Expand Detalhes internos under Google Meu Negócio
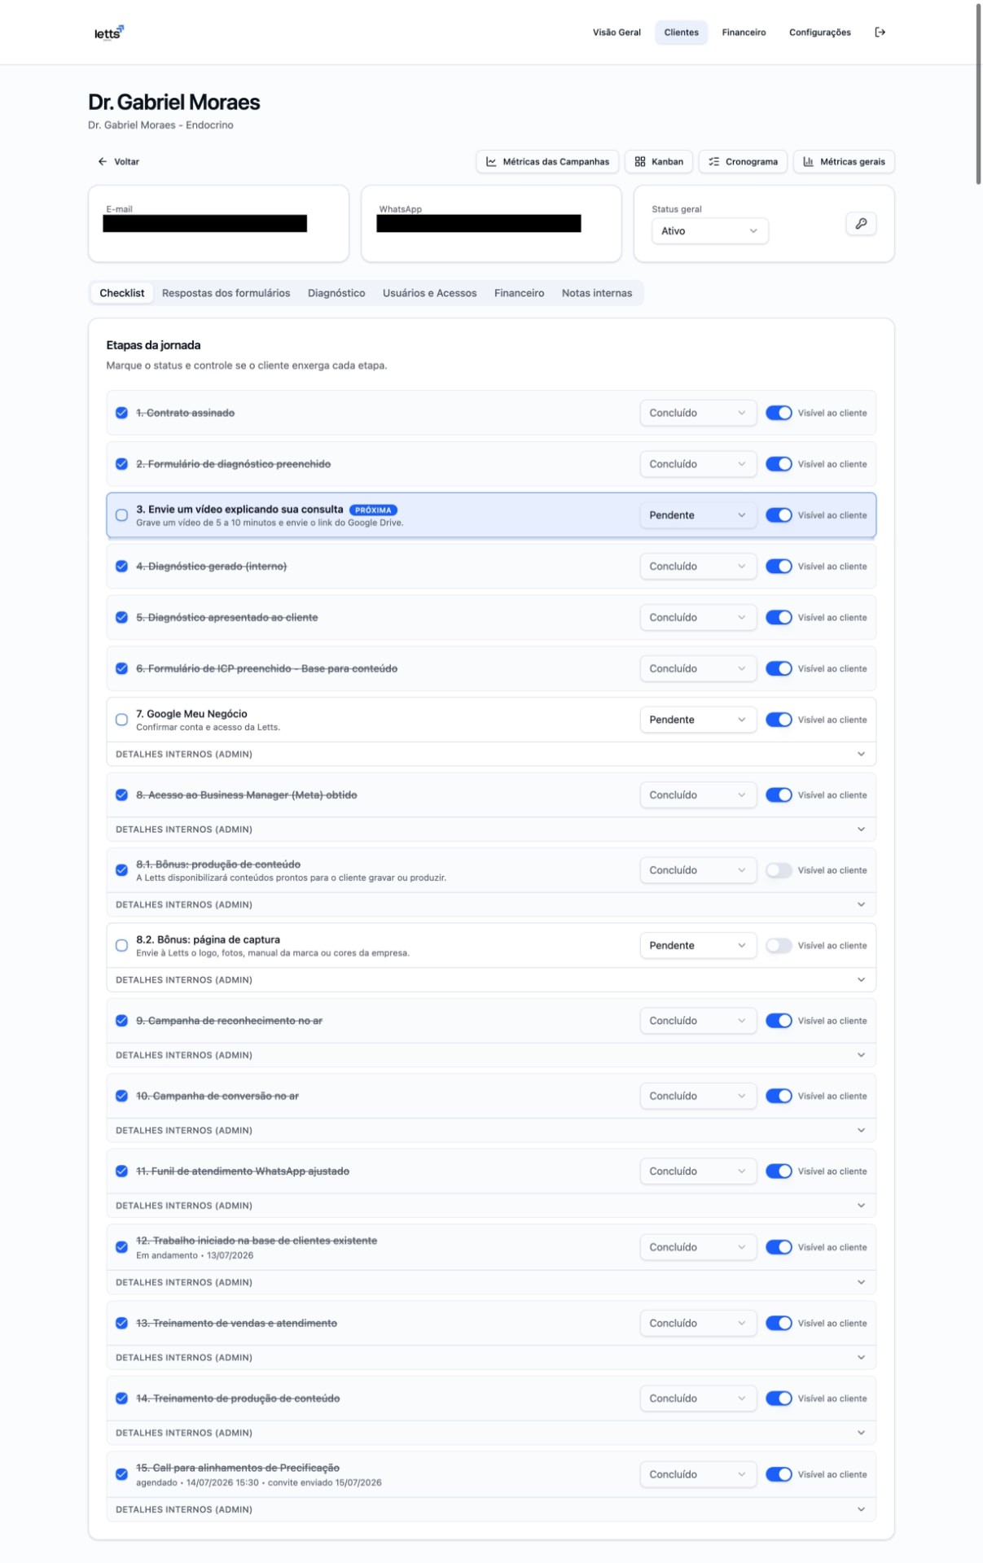 pos(491,755)
